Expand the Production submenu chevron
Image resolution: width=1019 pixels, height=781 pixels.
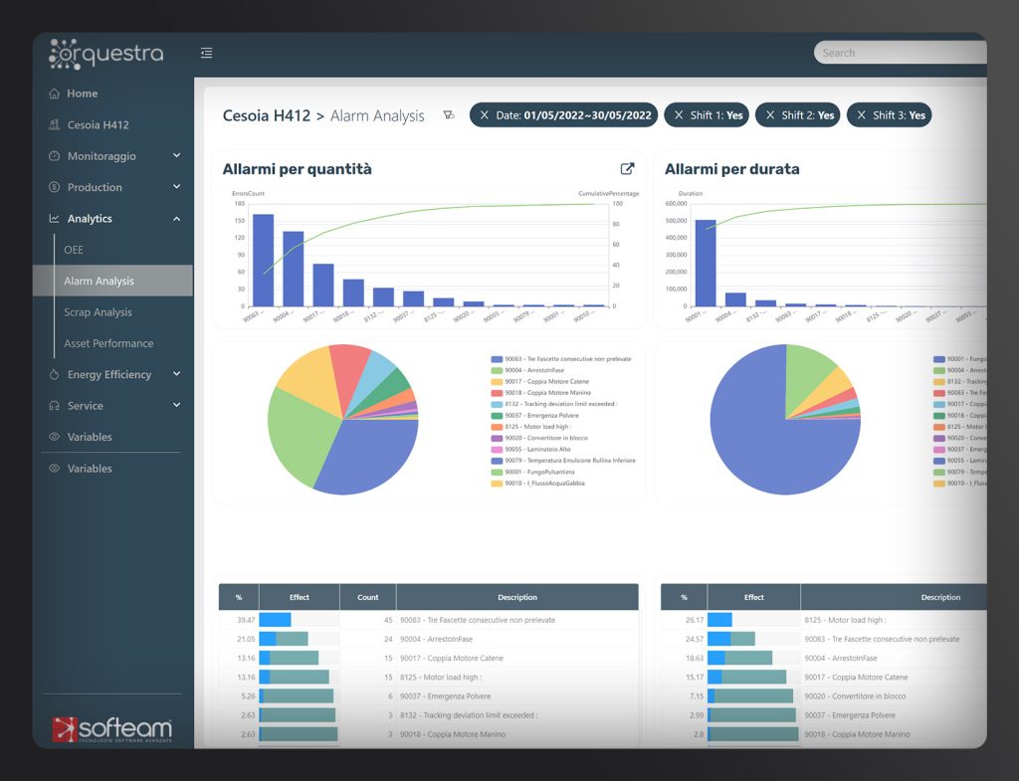176,187
